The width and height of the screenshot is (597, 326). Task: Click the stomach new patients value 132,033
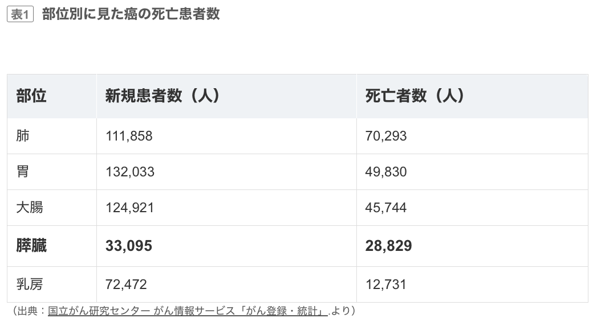pos(130,172)
